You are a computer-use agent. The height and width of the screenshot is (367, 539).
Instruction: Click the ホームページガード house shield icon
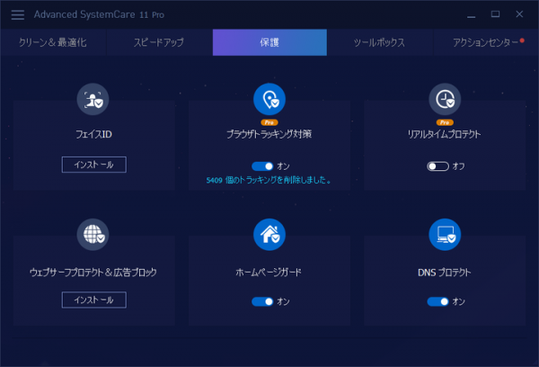pyautogui.click(x=269, y=235)
